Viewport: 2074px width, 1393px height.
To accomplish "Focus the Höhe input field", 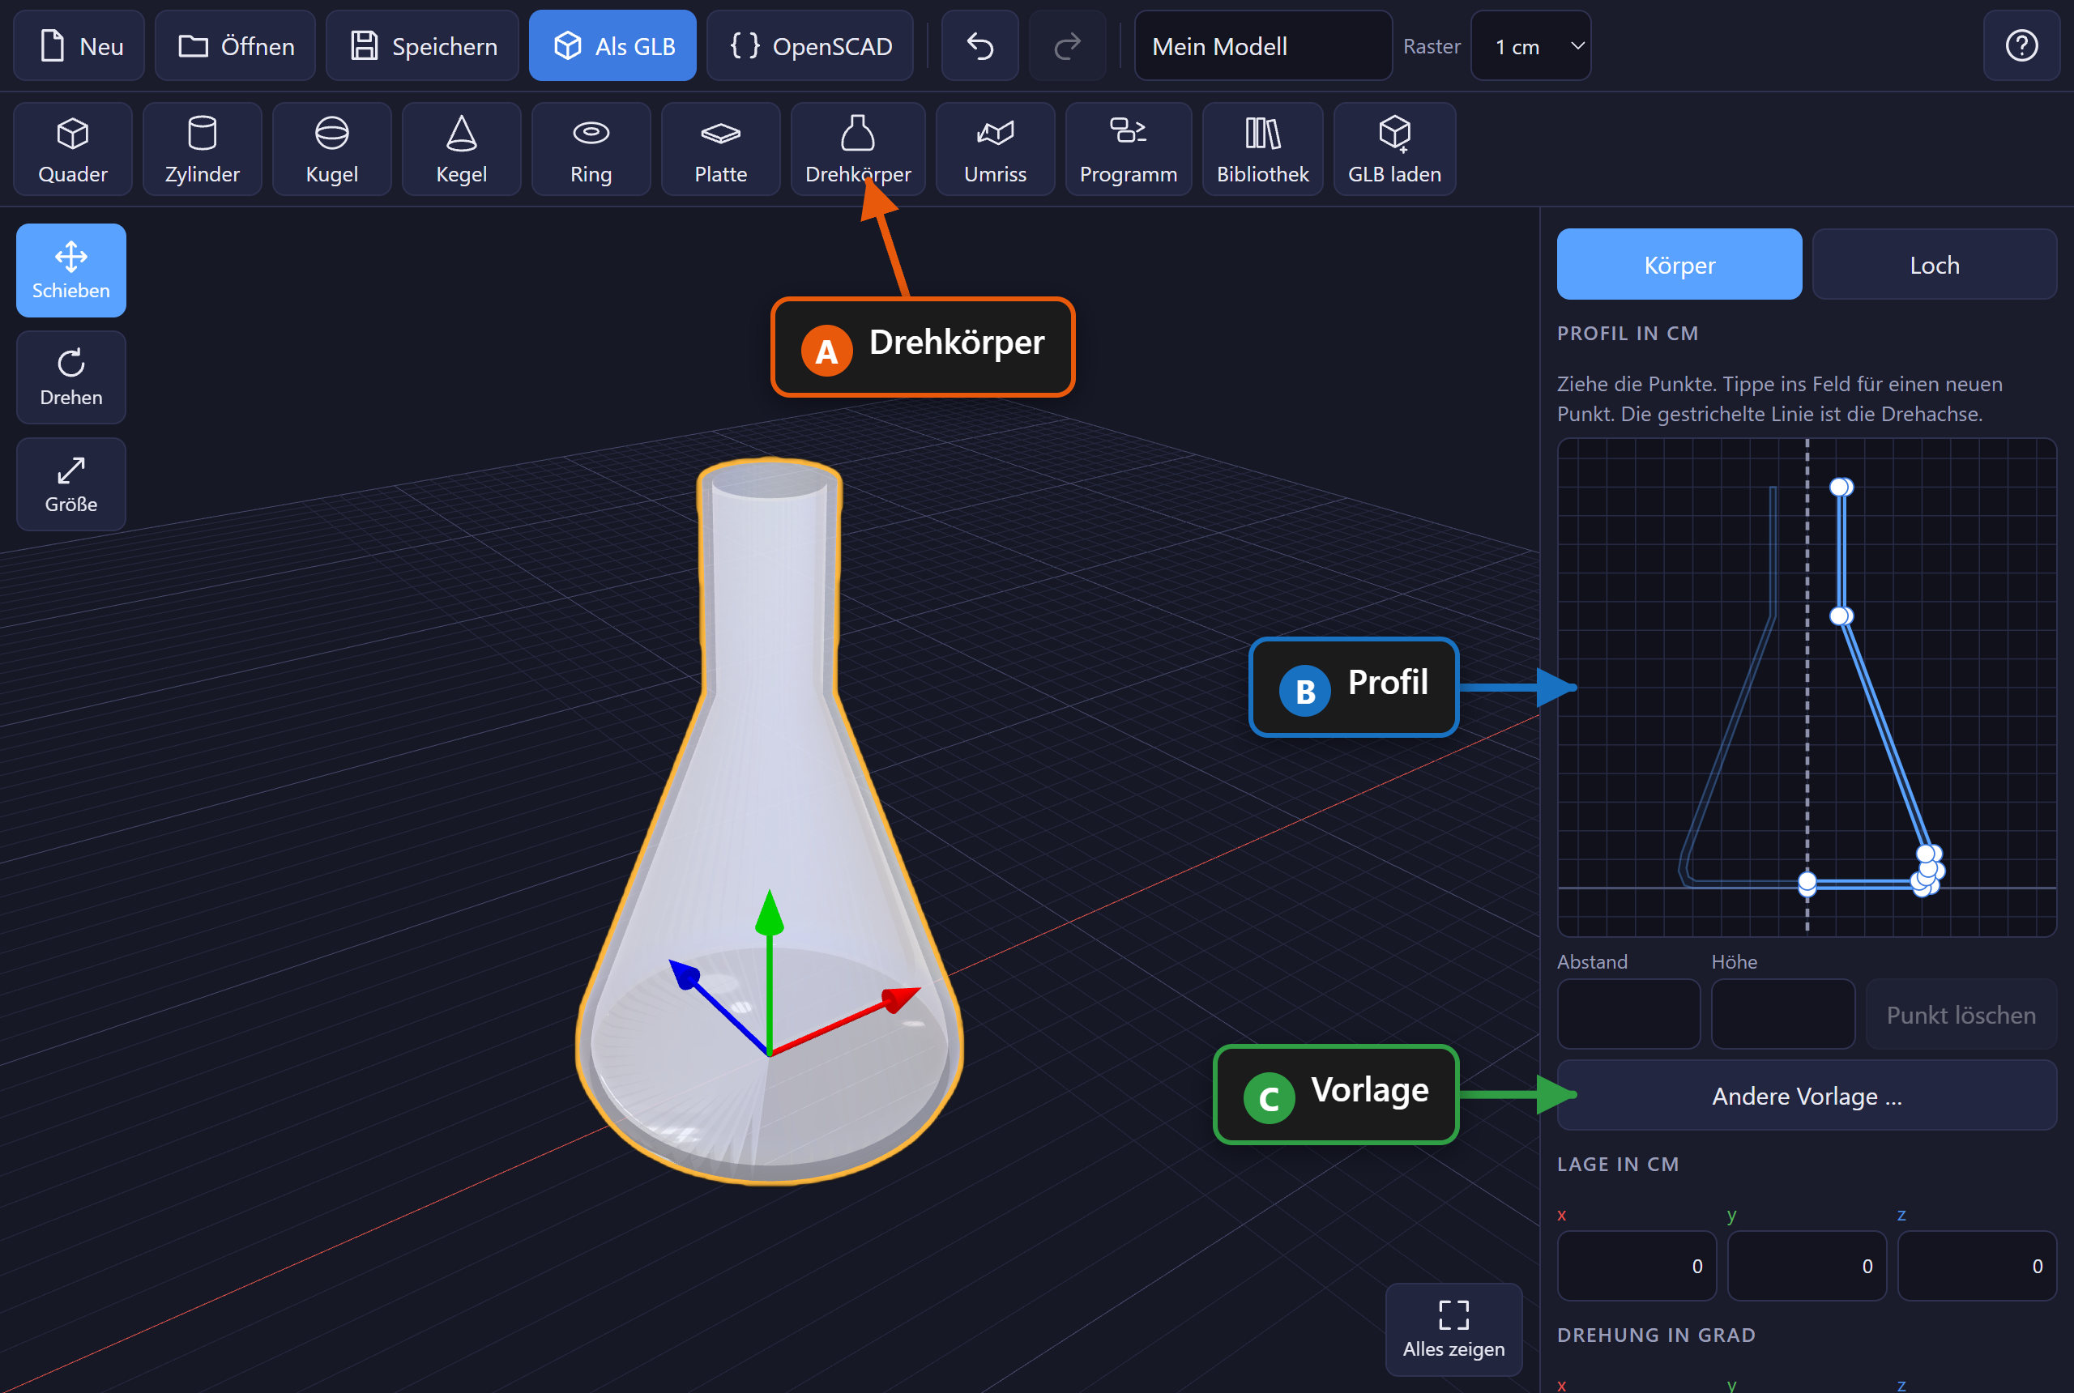I will pos(1783,1014).
